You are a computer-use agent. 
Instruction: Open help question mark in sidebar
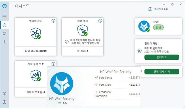4,94
